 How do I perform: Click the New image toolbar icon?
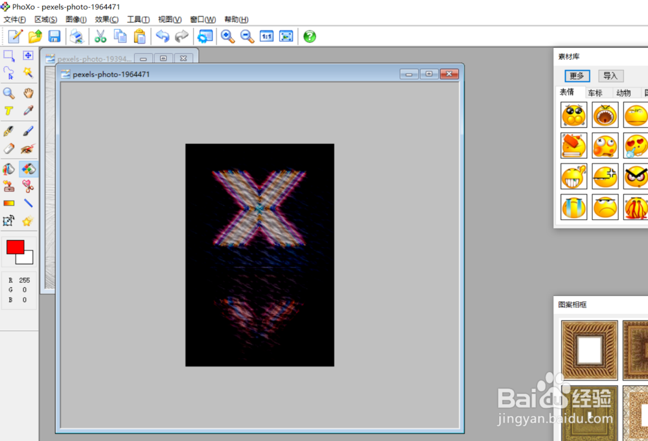(16, 36)
